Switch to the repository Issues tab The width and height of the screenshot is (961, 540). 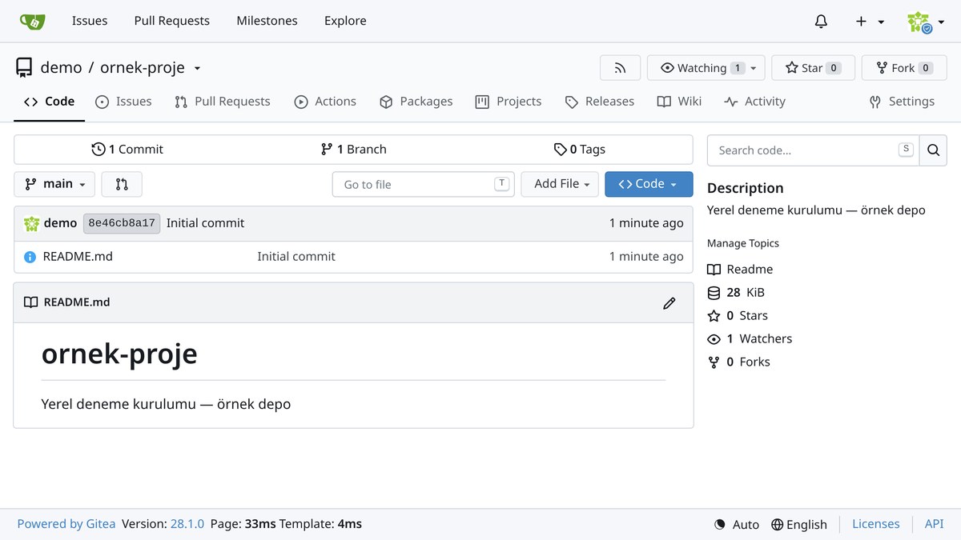tap(123, 102)
